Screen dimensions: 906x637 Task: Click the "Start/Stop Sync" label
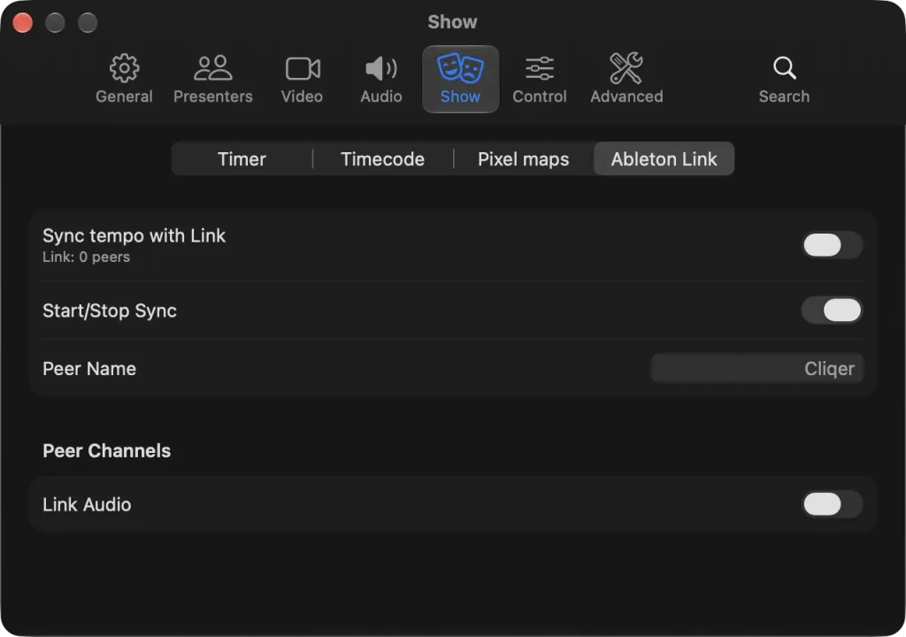(x=110, y=311)
